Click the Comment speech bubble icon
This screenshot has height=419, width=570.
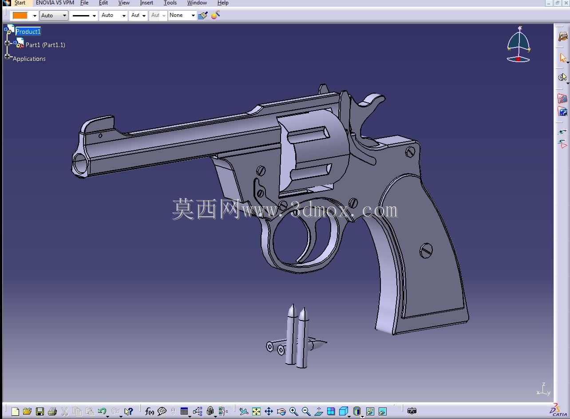162,411
